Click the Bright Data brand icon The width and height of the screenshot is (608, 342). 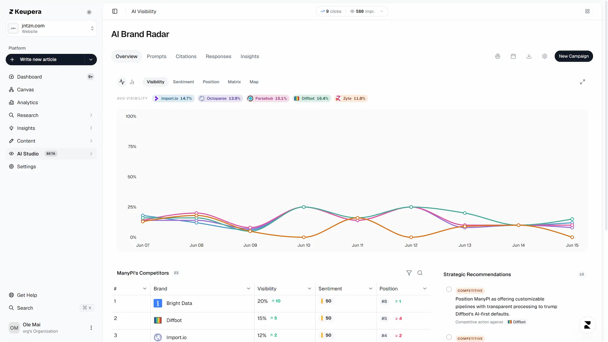(x=158, y=303)
